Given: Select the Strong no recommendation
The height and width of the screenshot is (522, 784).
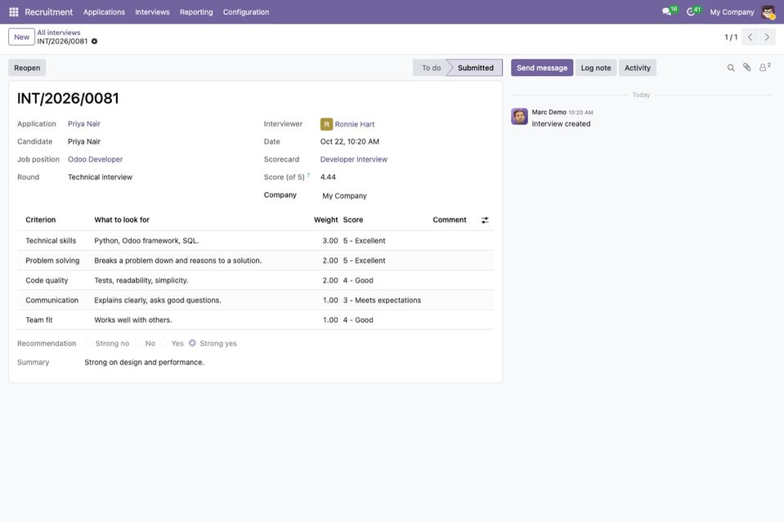Looking at the screenshot, I should point(88,343).
